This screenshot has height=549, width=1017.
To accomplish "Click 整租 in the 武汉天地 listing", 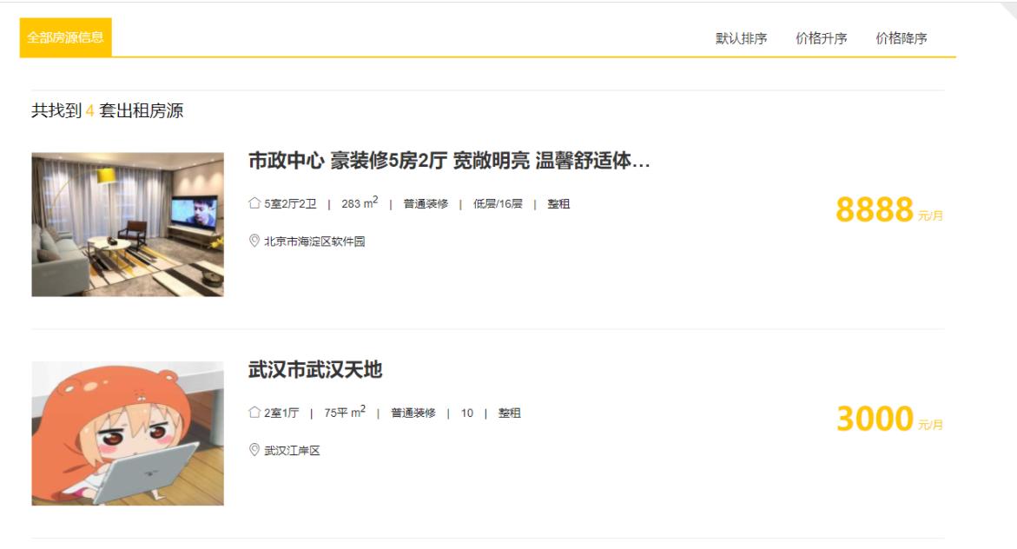I will tap(509, 413).
